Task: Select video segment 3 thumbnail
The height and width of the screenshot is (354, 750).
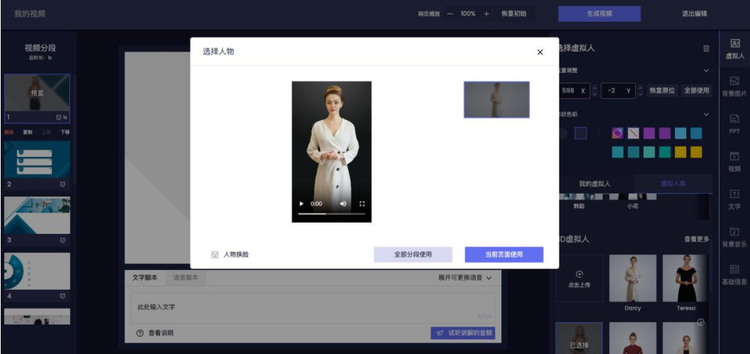Action: coord(38,216)
